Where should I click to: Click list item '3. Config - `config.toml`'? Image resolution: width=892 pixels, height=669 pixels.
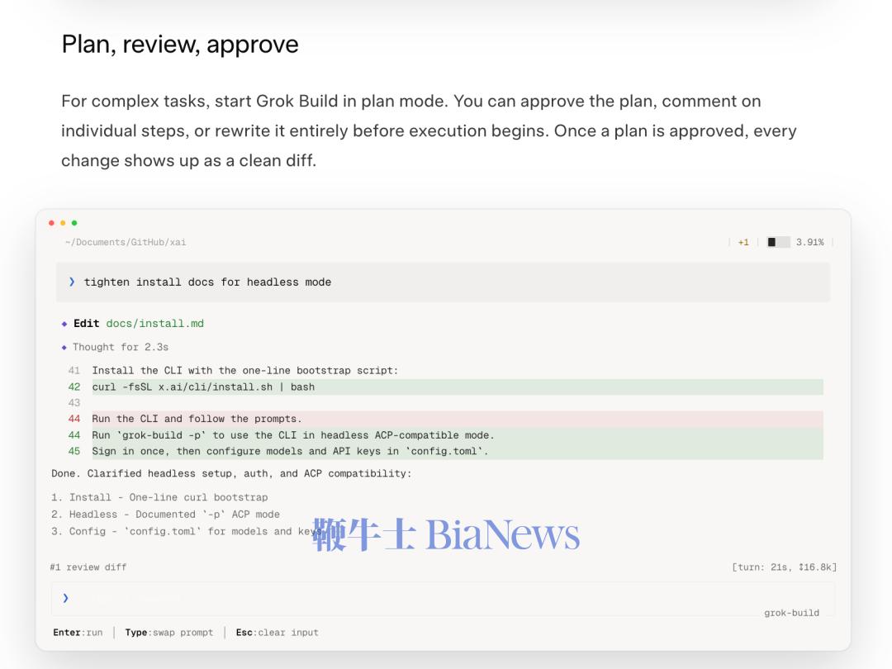pos(187,531)
